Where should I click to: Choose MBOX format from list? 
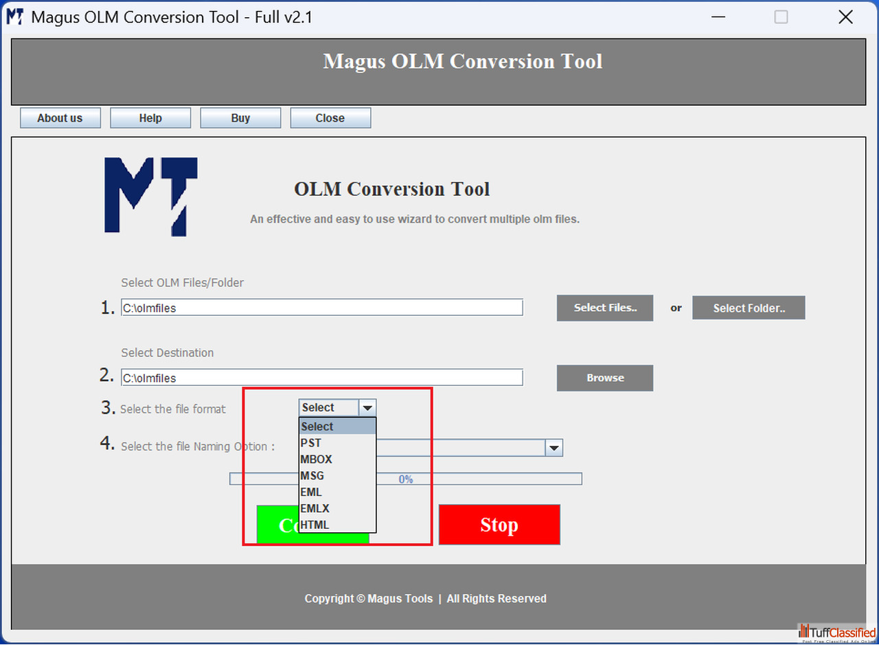coord(337,460)
